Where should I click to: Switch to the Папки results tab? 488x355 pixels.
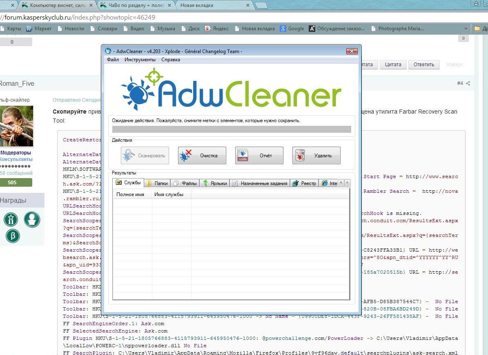click(157, 183)
